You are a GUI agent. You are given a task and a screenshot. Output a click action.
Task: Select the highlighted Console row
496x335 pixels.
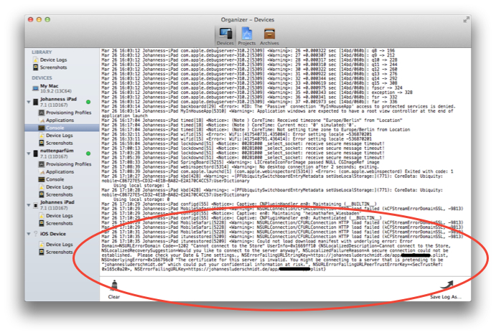(x=62, y=128)
